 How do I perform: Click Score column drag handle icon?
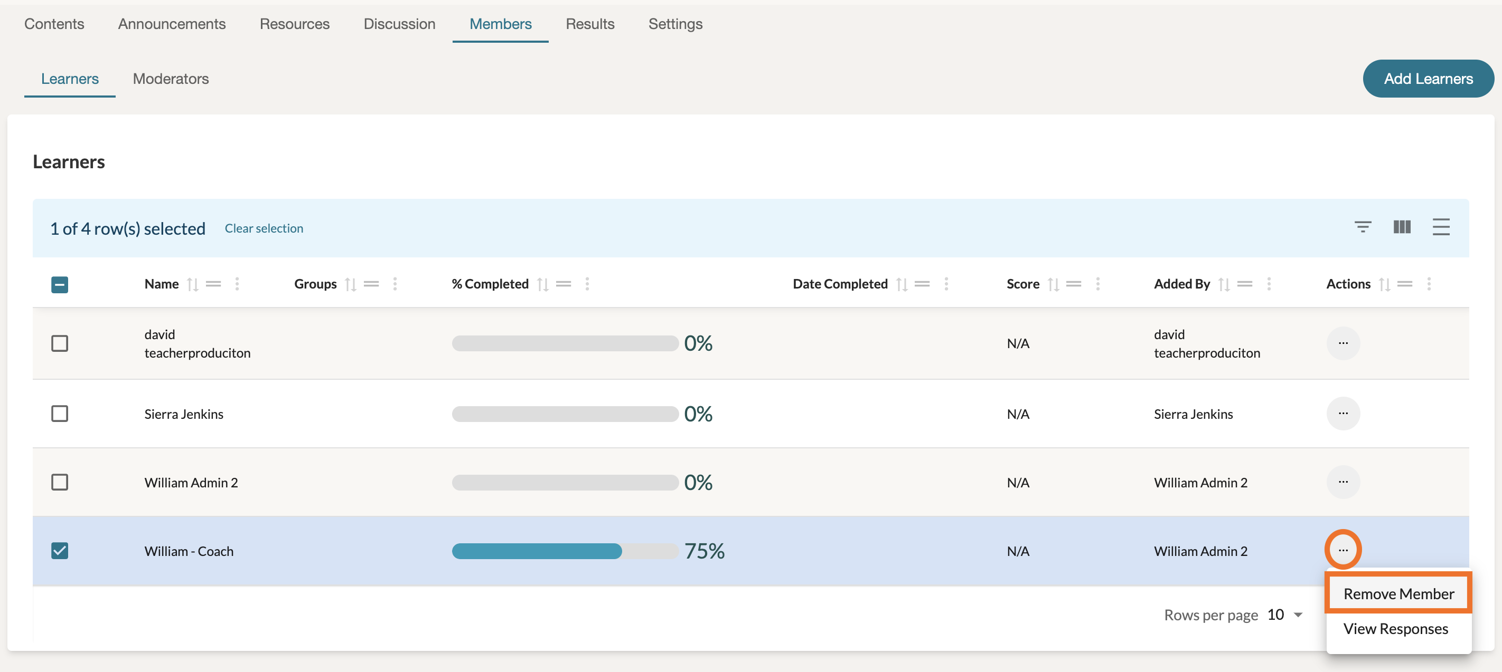point(1074,284)
